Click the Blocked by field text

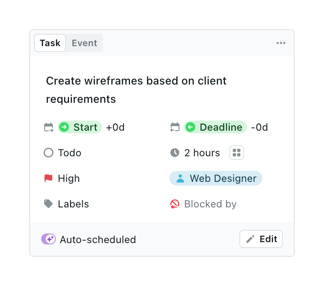[211, 204]
